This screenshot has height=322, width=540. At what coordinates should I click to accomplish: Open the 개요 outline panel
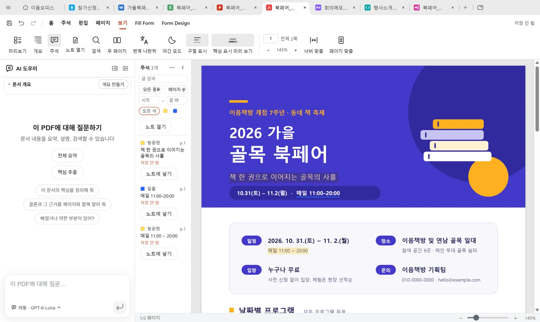tap(38, 44)
